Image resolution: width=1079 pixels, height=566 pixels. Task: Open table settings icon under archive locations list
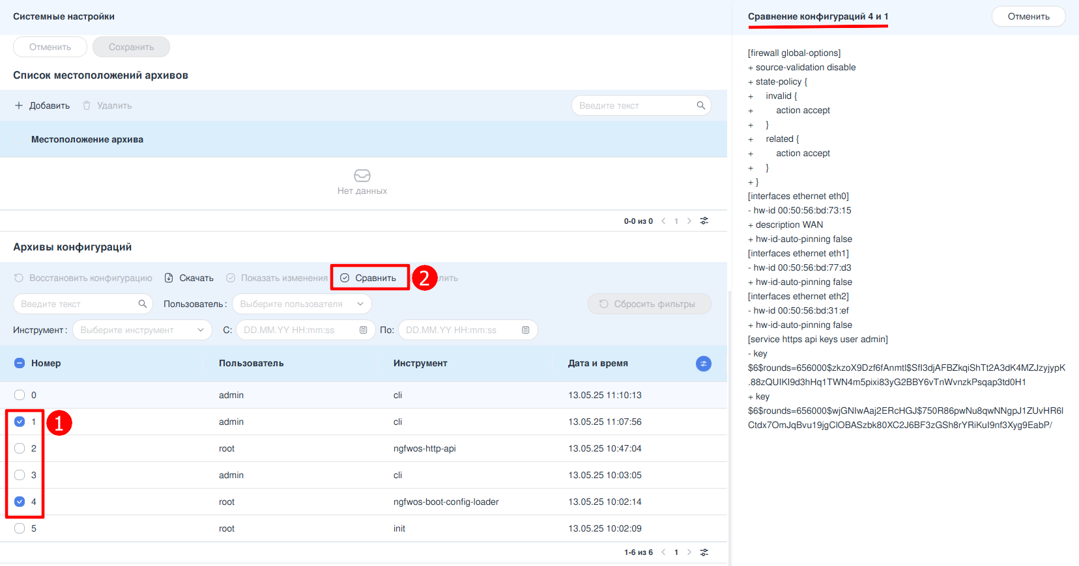pyautogui.click(x=704, y=221)
